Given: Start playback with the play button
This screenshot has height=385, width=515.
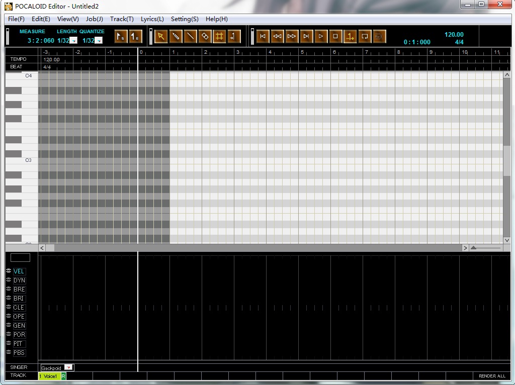Looking at the screenshot, I should (x=320, y=36).
